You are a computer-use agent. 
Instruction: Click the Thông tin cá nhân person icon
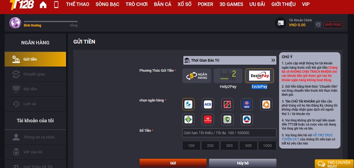pos(16,137)
